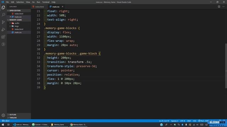Open the Extensions view
The width and height of the screenshot is (227, 127).
click(x=3, y=37)
